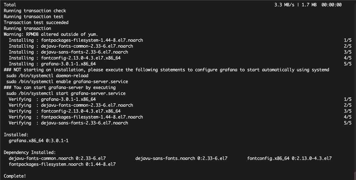The height and width of the screenshot is (180, 356).
Task: Click the 'Verifying : grafana-3.0.1-1.x86_64' line
Action: (x=52, y=99)
